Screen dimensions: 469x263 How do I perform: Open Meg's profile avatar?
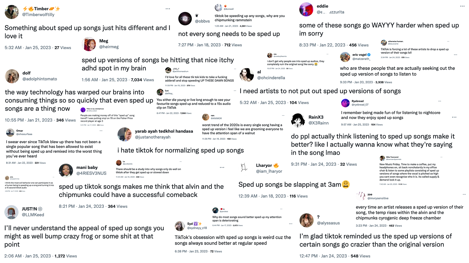coord(89,44)
